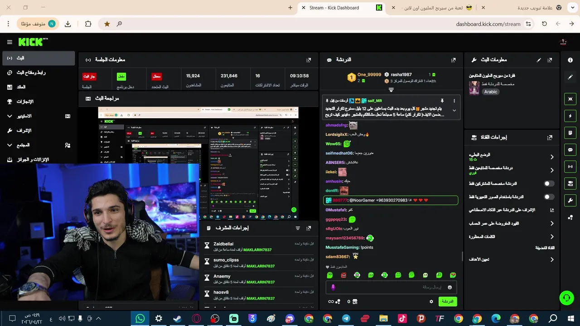The height and width of the screenshot is (326, 580).
Task: Collapse chat leaderboard with the down arrow
Action: pos(391,90)
